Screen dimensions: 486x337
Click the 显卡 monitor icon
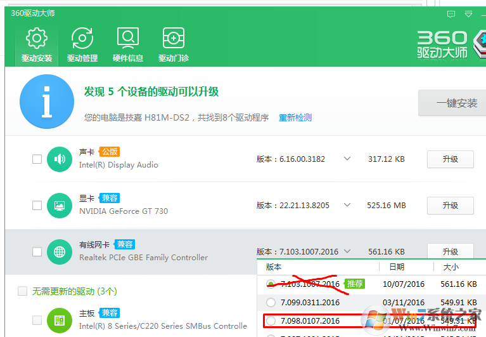(x=60, y=206)
